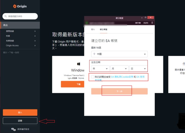Focus the sidebar search games field
This screenshot has width=185, height=133.
coord(20,16)
